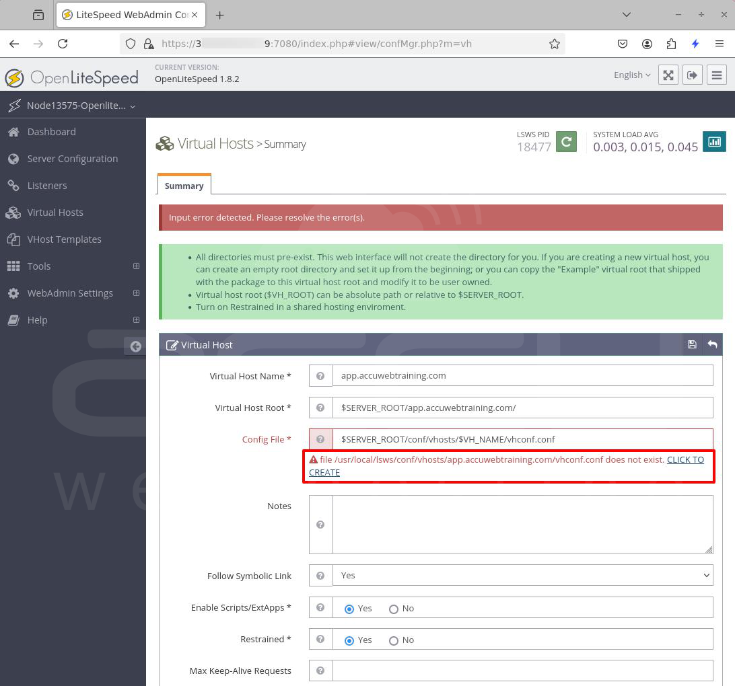
Task: Click the LSWS PID value 18477
Action: pyautogui.click(x=534, y=147)
